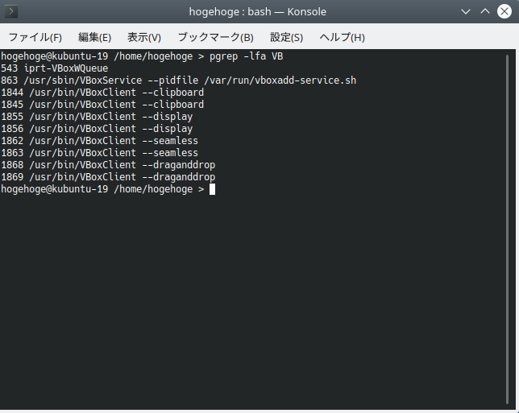The height and width of the screenshot is (413, 519).
Task: Open the 編集(E) menu
Action: click(x=94, y=37)
